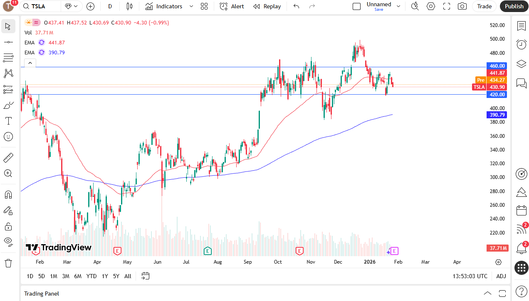Open the Indicators dialog
The image size is (529, 301).
coord(164,6)
